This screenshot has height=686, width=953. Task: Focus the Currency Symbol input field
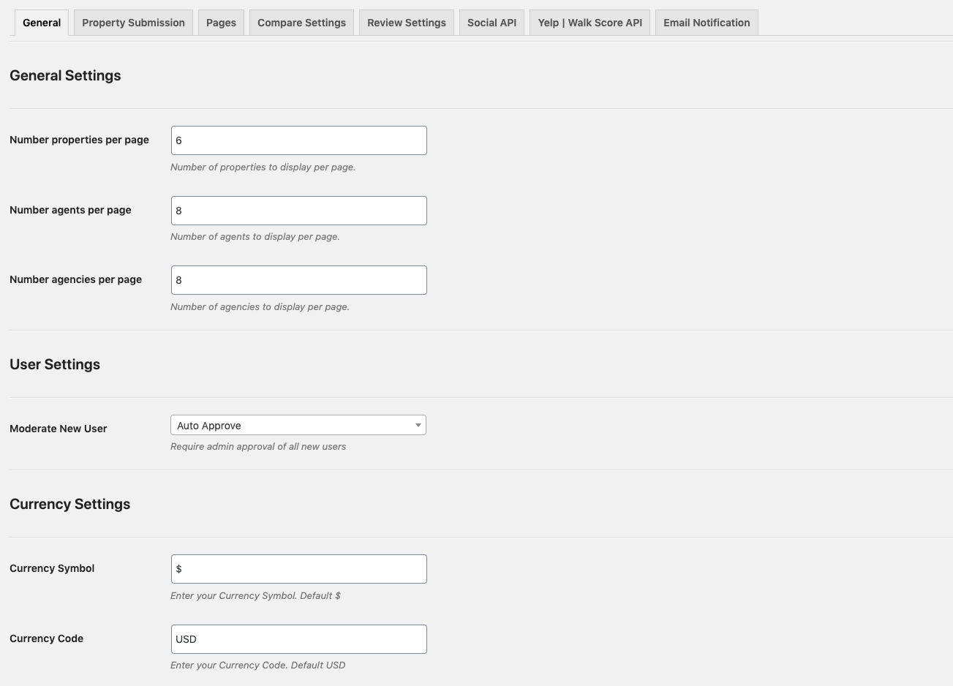coord(298,568)
